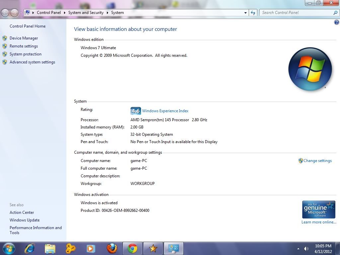Open Advanced system settings
Screen dimensions: 340x255
click(x=32, y=62)
